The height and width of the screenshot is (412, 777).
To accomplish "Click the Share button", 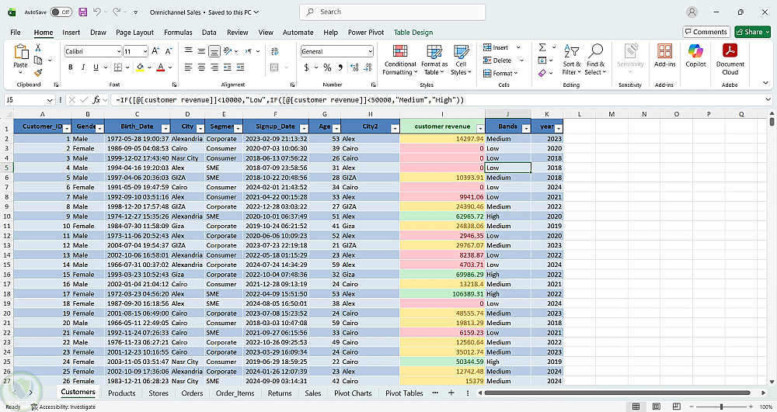I will point(752,32).
